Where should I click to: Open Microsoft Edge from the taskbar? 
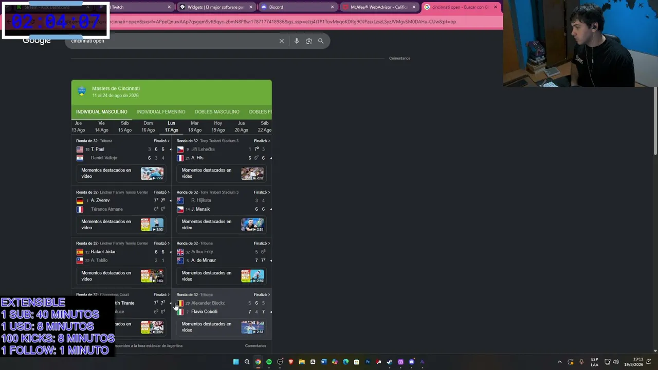coord(345,362)
